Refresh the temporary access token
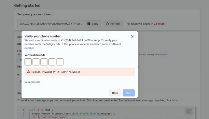Viewport: 209px width, 119px height. [113, 24]
